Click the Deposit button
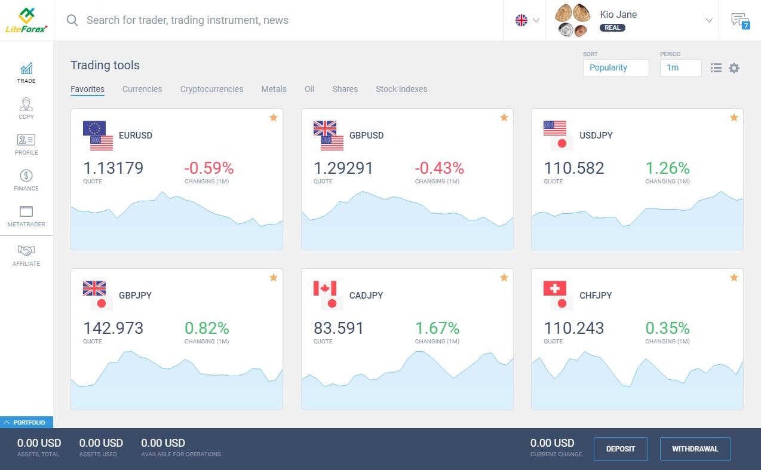This screenshot has width=761, height=470. [621, 449]
